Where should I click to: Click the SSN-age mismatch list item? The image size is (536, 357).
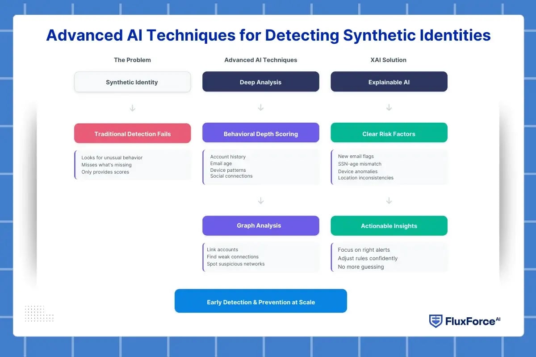click(x=360, y=164)
